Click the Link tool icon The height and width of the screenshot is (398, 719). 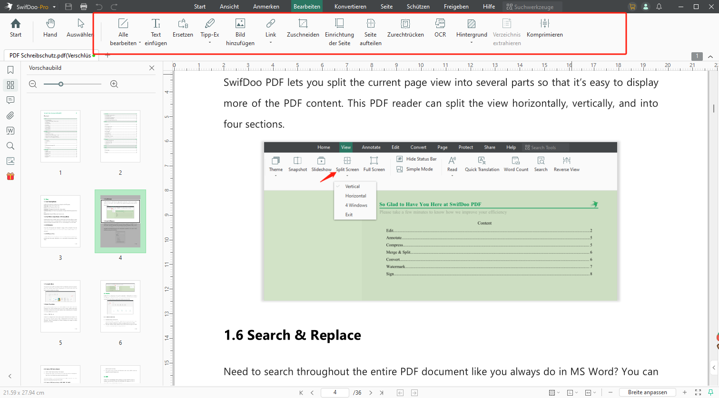click(x=271, y=23)
